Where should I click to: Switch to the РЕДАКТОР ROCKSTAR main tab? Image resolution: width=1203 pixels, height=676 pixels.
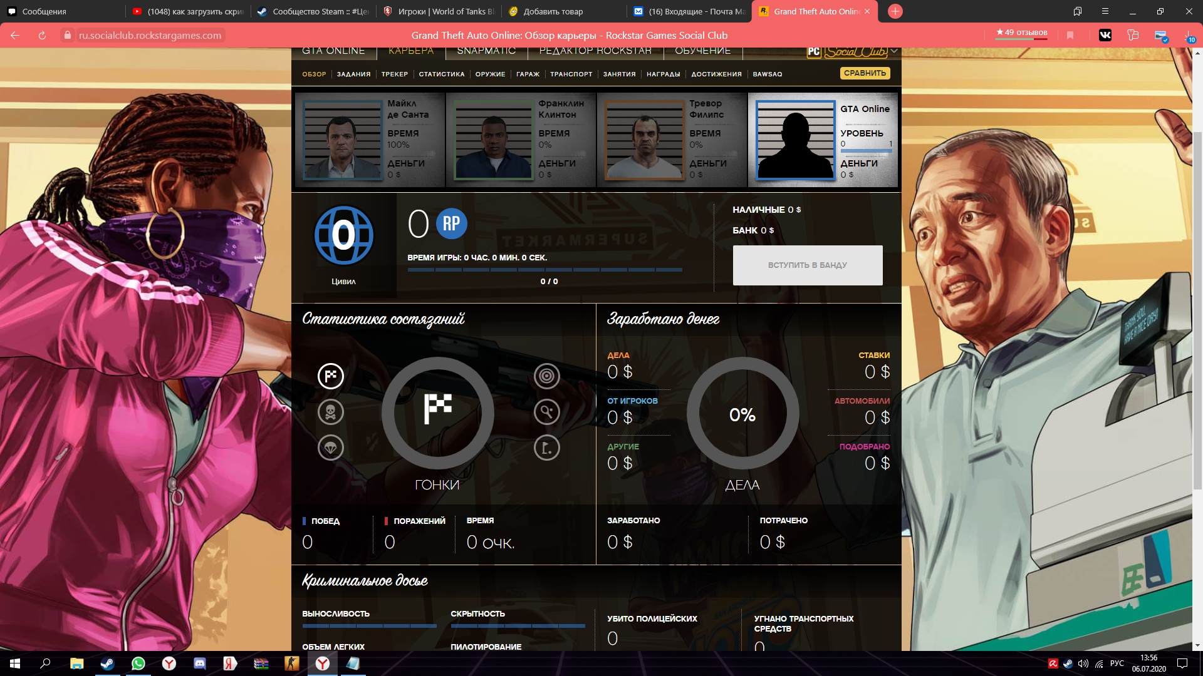pos(595,51)
